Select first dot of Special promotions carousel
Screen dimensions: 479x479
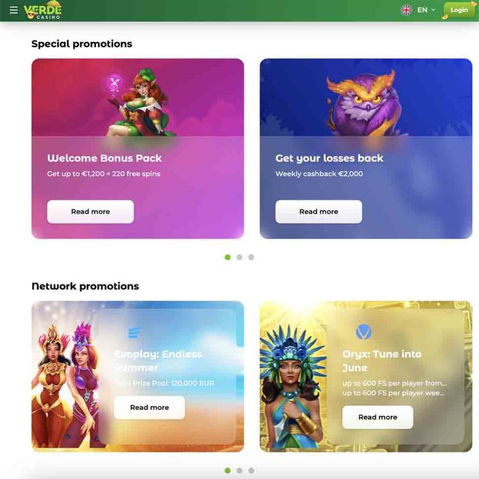[x=228, y=257]
